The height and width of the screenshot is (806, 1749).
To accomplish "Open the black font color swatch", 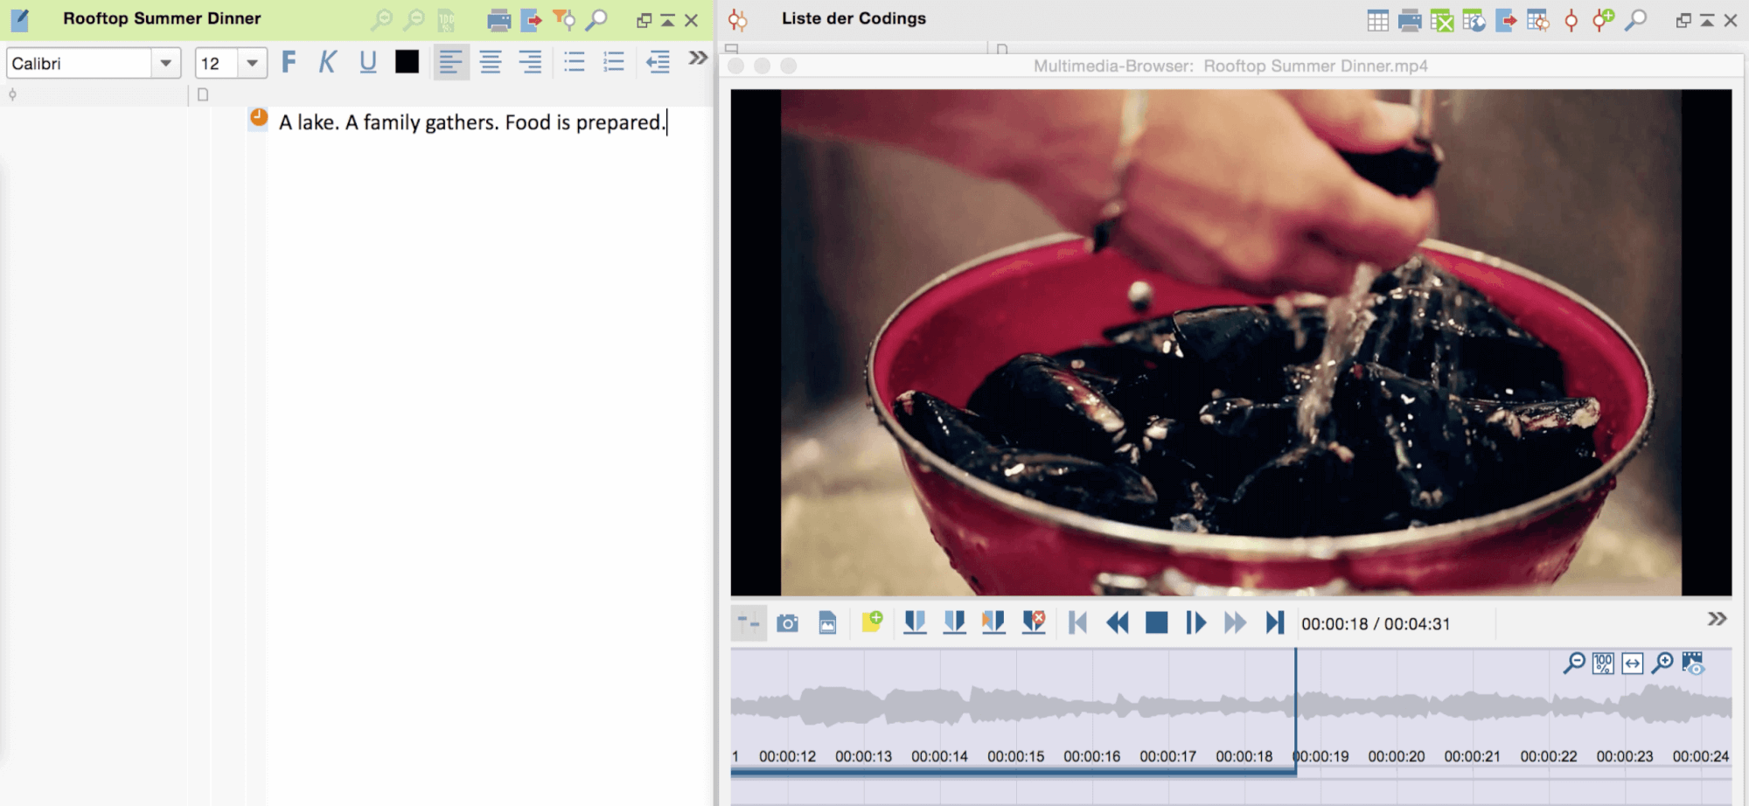I will tap(407, 62).
